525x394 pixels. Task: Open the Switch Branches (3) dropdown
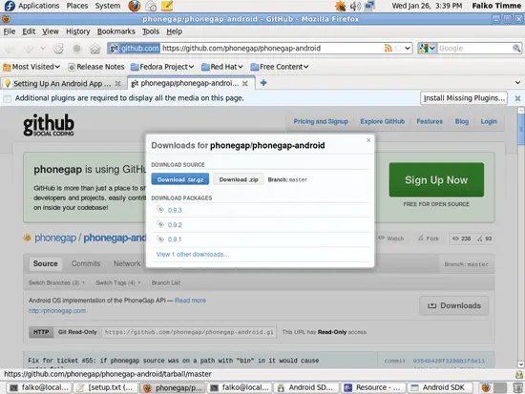click(x=56, y=283)
